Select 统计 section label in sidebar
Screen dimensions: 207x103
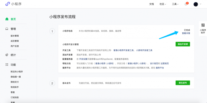point(13,55)
